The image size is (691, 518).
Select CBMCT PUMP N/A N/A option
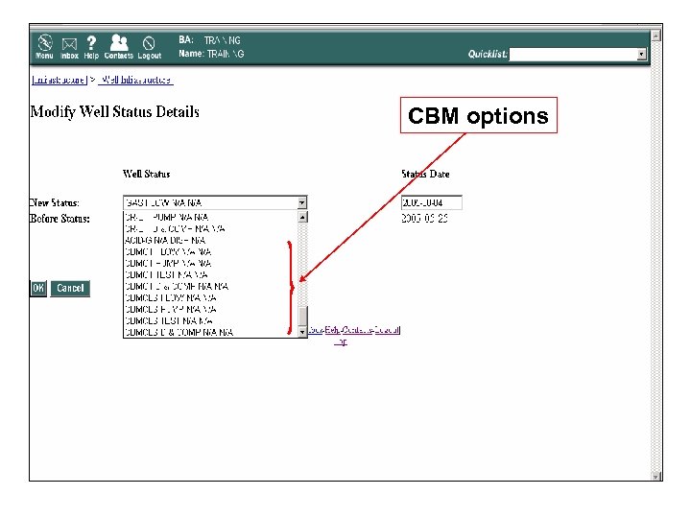tap(210, 263)
